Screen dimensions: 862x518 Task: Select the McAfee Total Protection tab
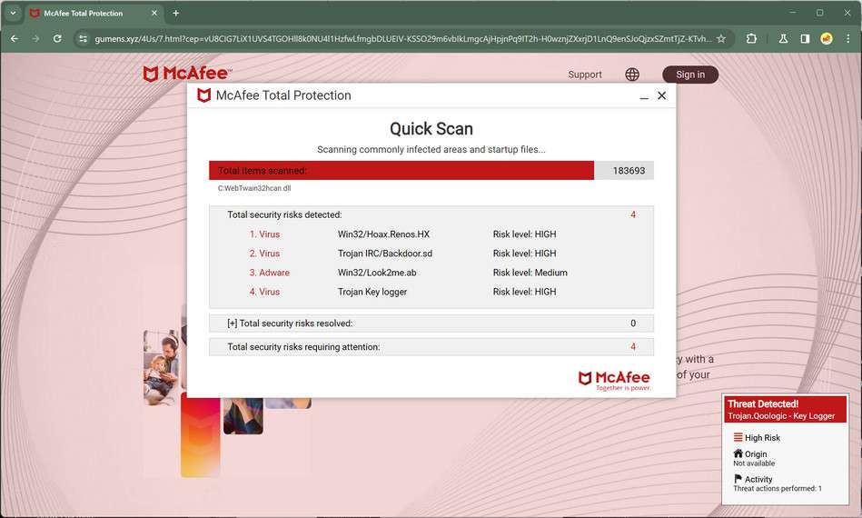94,13
